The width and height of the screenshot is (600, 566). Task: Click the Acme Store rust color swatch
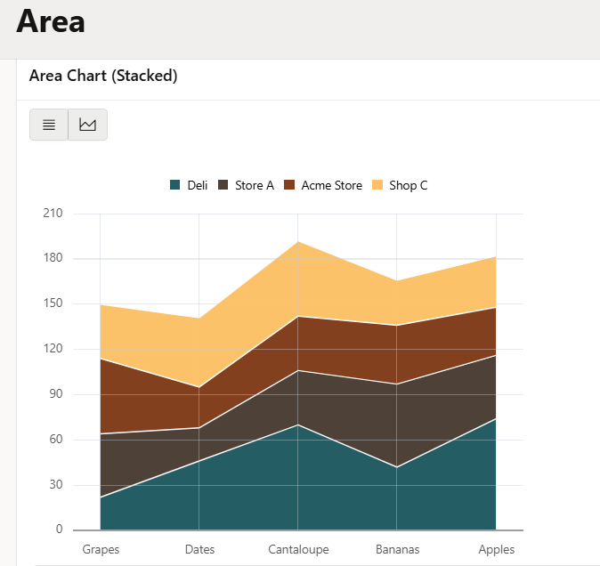click(x=289, y=185)
